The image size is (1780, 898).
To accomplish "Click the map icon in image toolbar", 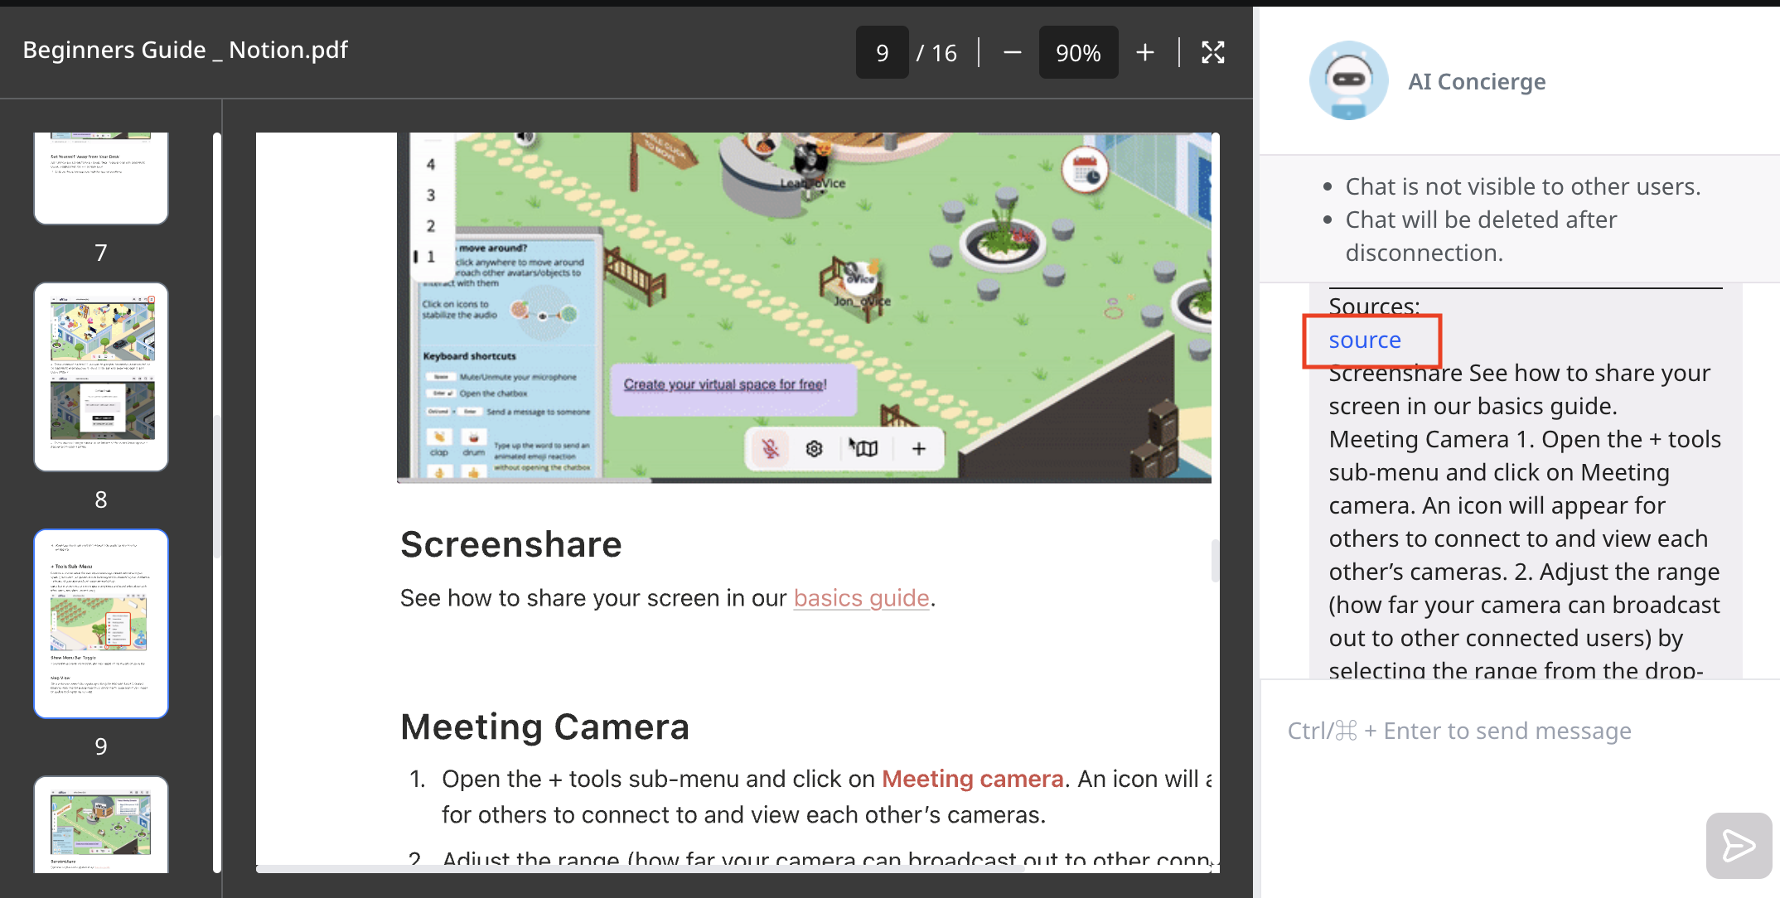I will [x=864, y=449].
